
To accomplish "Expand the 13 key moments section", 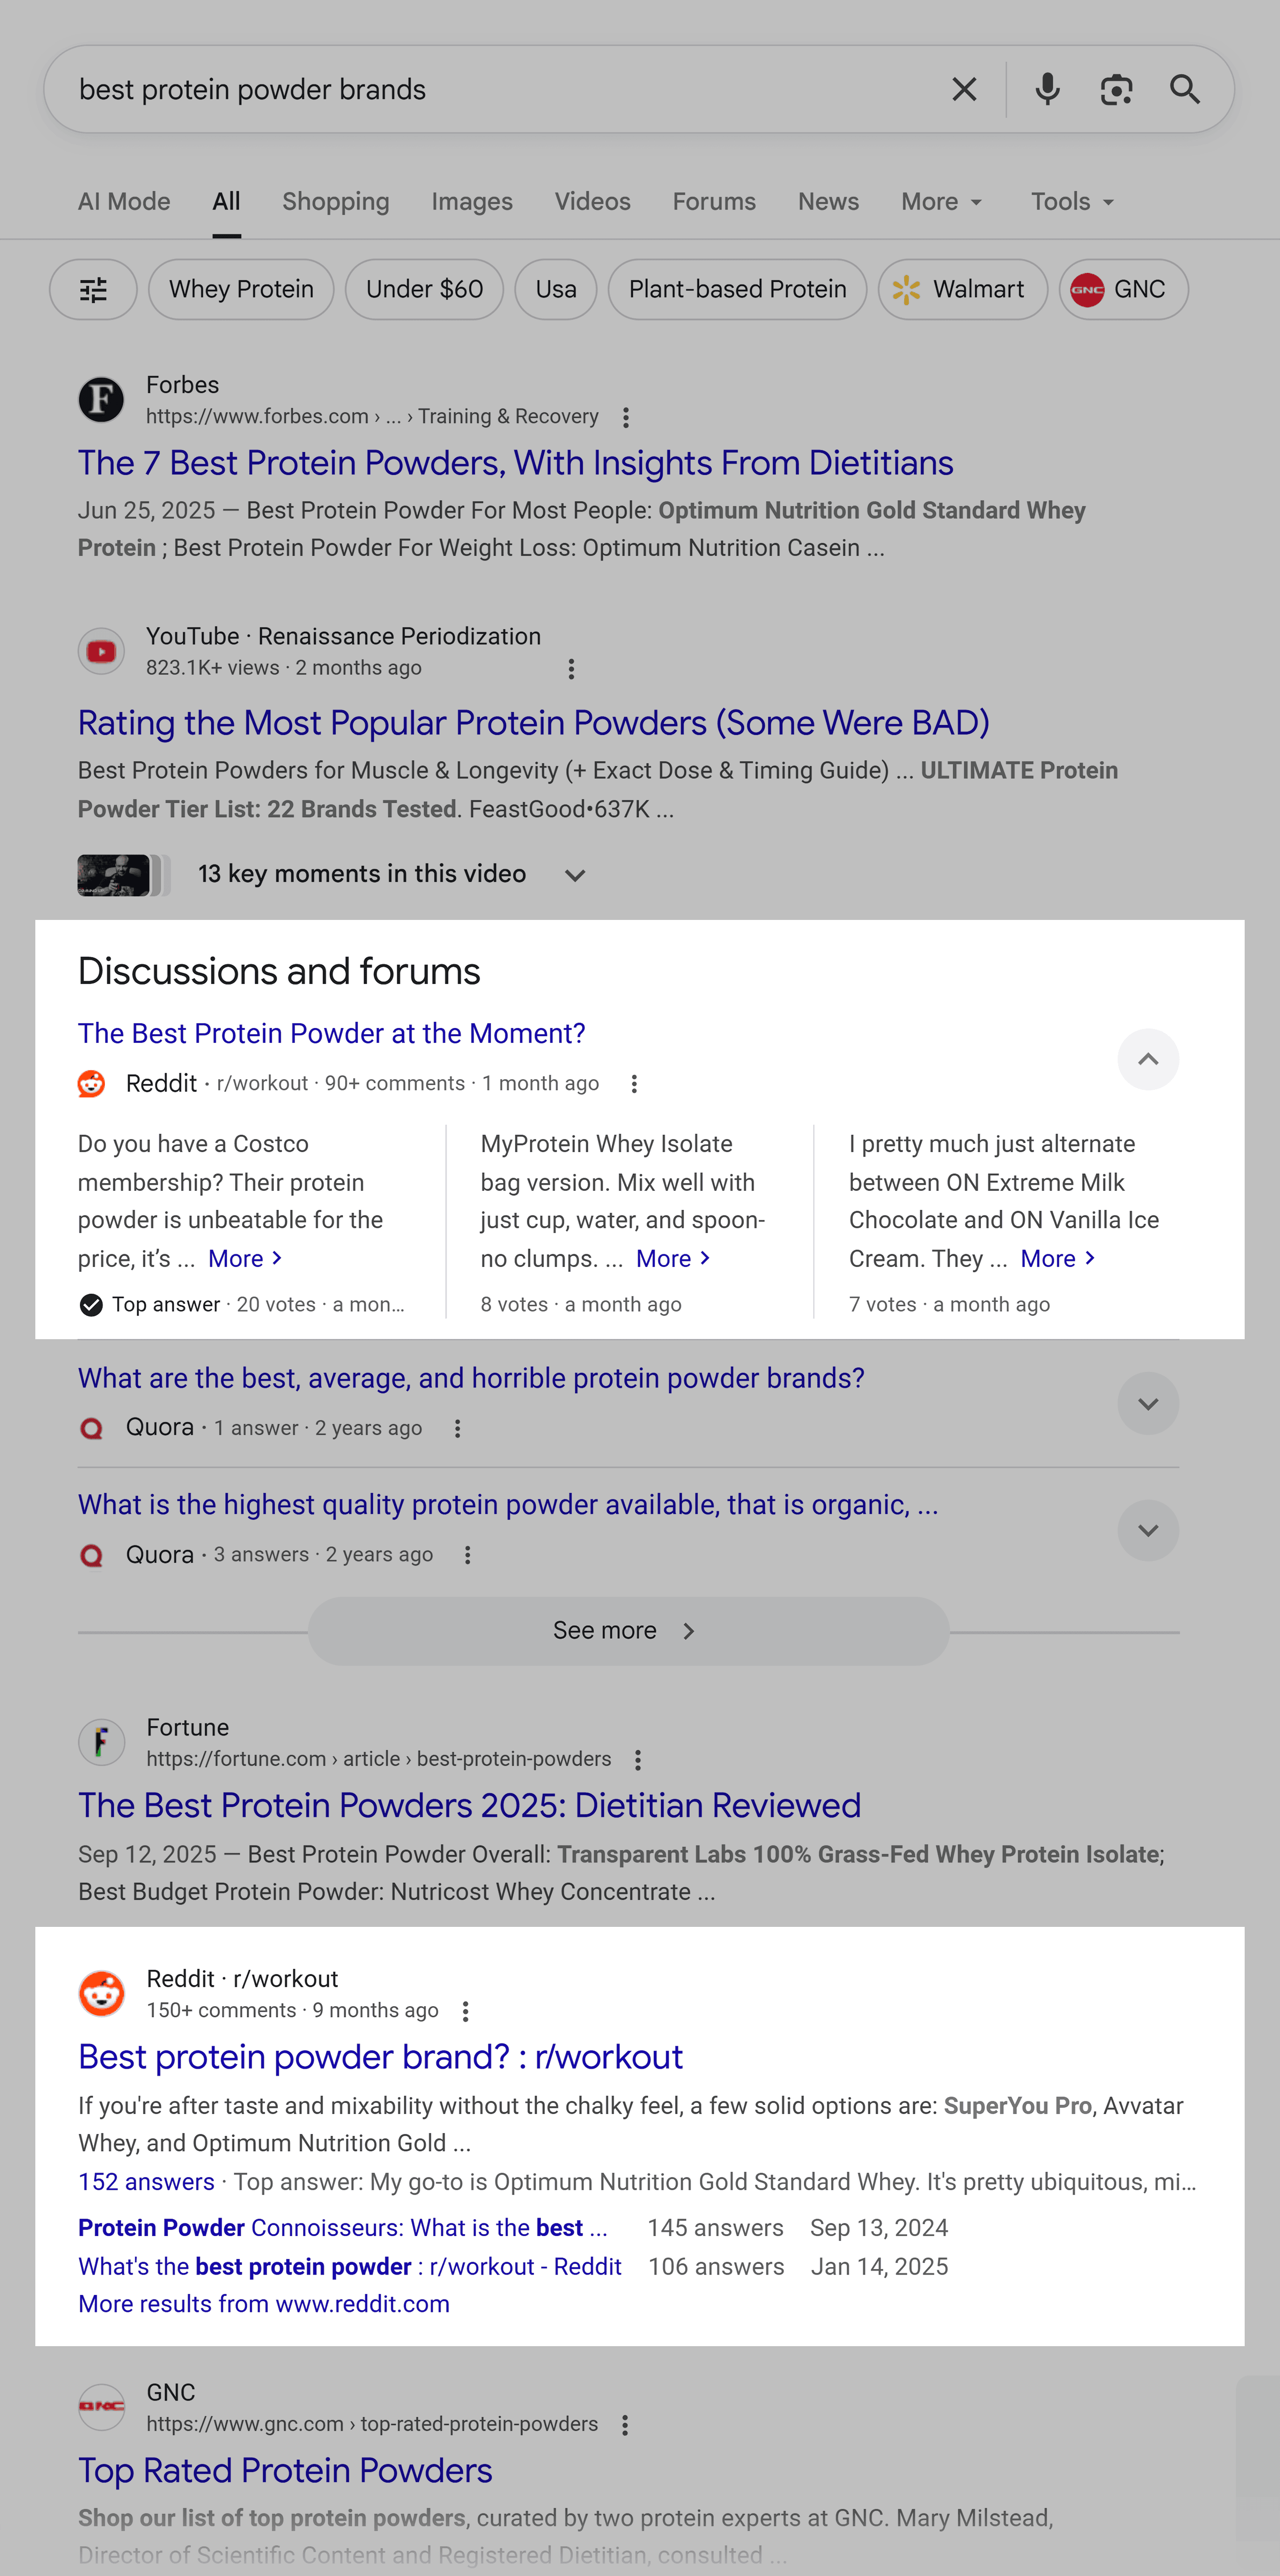I will coord(574,875).
